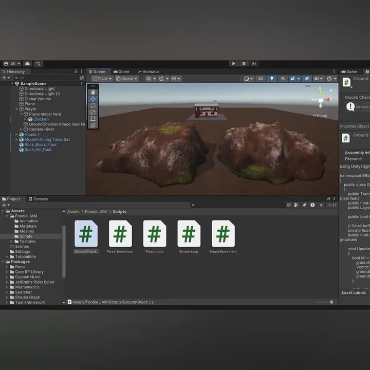
Task: Open the Console tab
Action: (39, 199)
